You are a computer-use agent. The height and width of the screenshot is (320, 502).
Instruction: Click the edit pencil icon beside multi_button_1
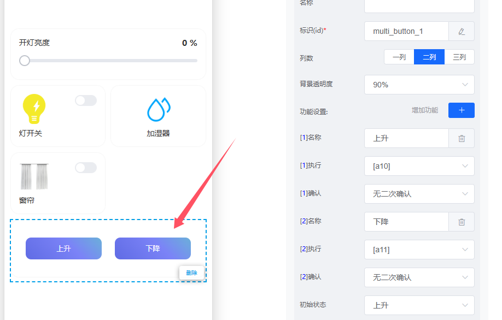point(462,31)
